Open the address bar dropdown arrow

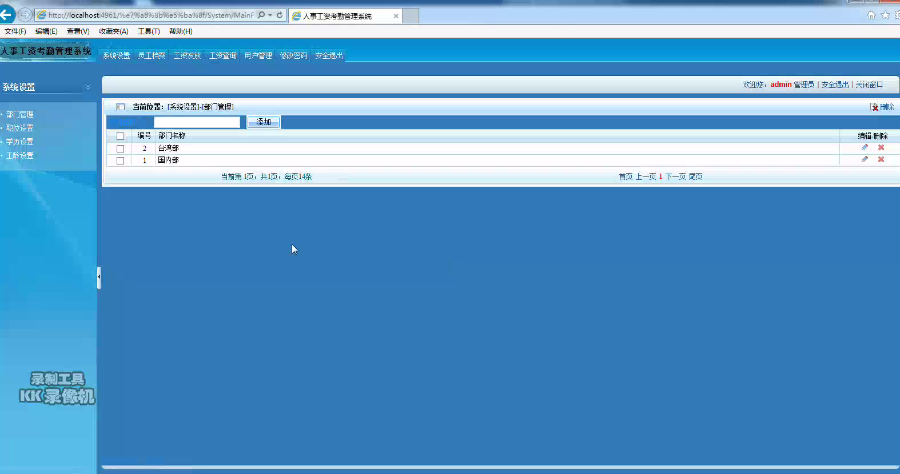270,15
